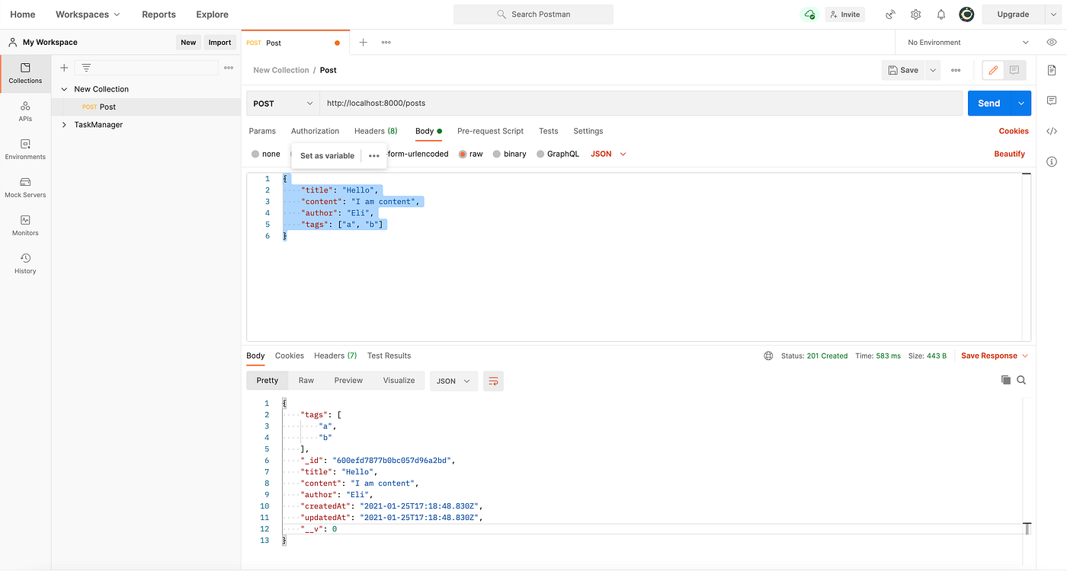Screen dimensions: 1067x571
Task: Click Beautify to format the JSON body
Action: pos(1009,153)
